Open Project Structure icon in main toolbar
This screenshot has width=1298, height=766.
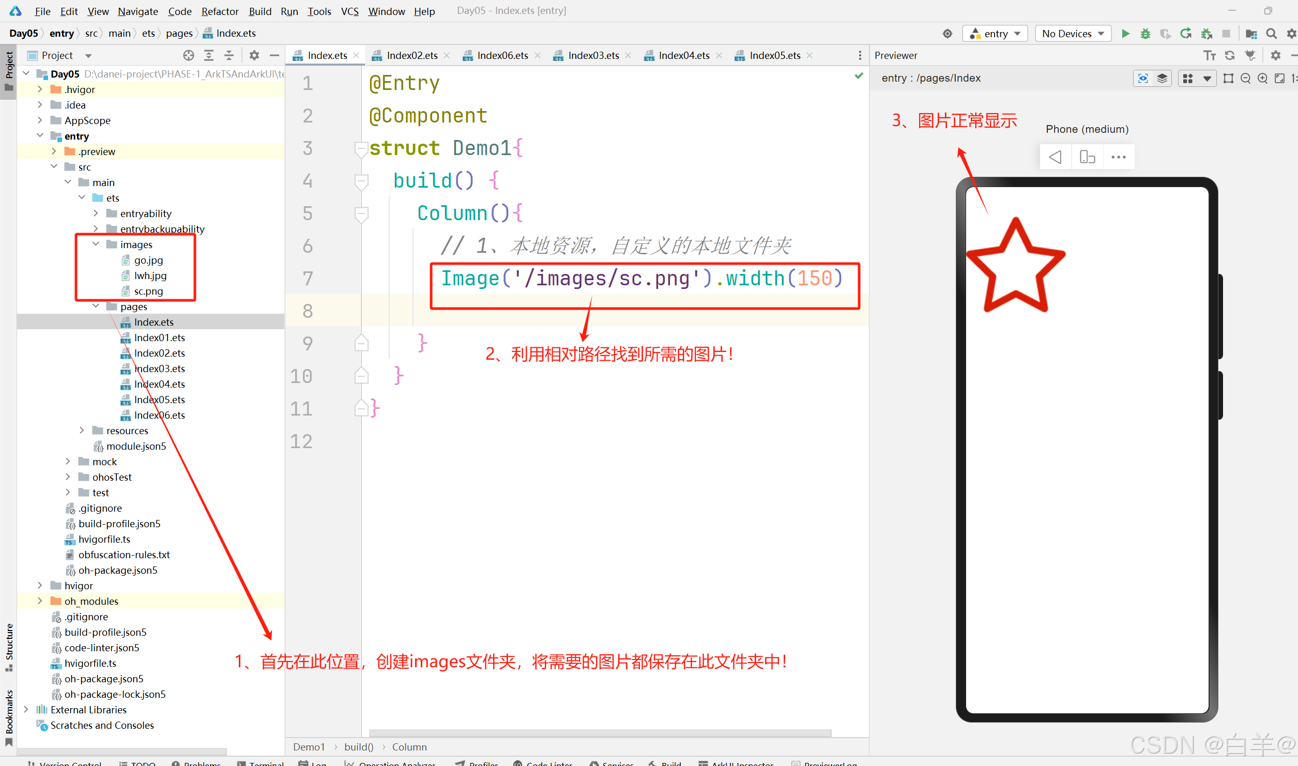(x=1251, y=34)
